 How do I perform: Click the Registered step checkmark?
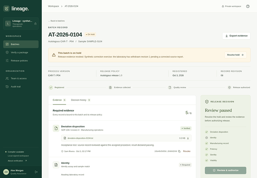tap(51, 88)
